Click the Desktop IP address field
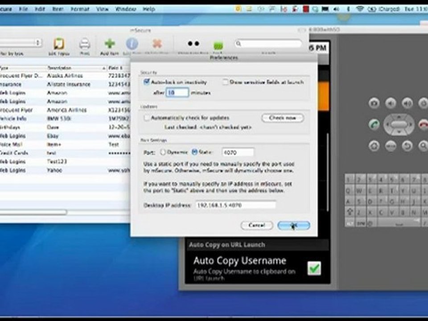The height and width of the screenshot is (321, 428). [x=236, y=205]
